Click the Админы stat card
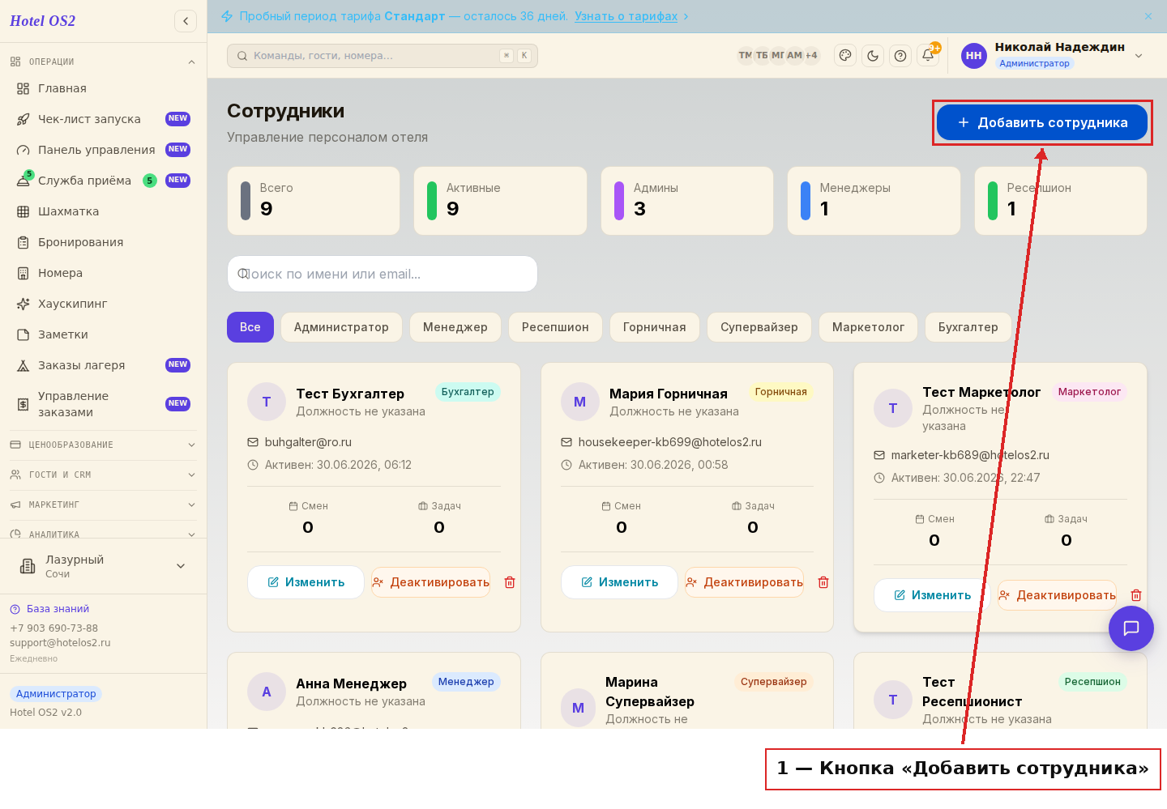 pyautogui.click(x=687, y=201)
